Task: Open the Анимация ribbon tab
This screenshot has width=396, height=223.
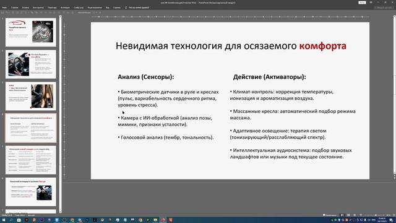Action: pyautogui.click(x=65, y=7)
